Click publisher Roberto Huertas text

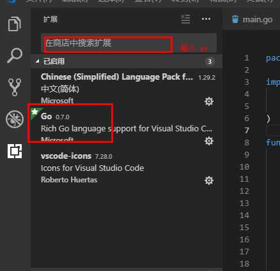(69, 180)
